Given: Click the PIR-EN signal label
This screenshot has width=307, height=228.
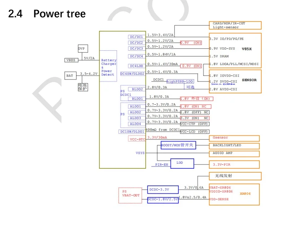Looking at the screenshot, I should point(162,165).
